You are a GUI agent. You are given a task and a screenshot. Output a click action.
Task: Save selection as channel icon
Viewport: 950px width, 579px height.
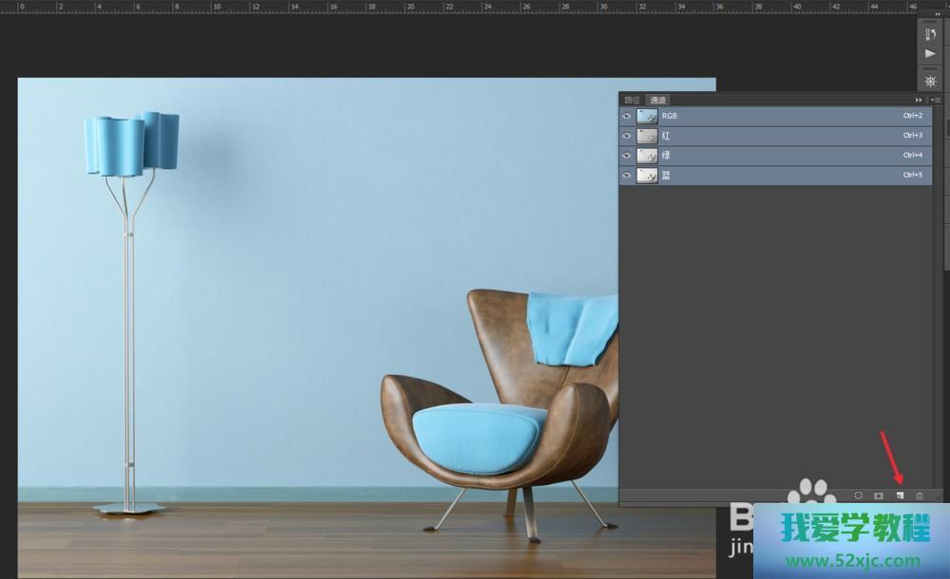point(879,495)
